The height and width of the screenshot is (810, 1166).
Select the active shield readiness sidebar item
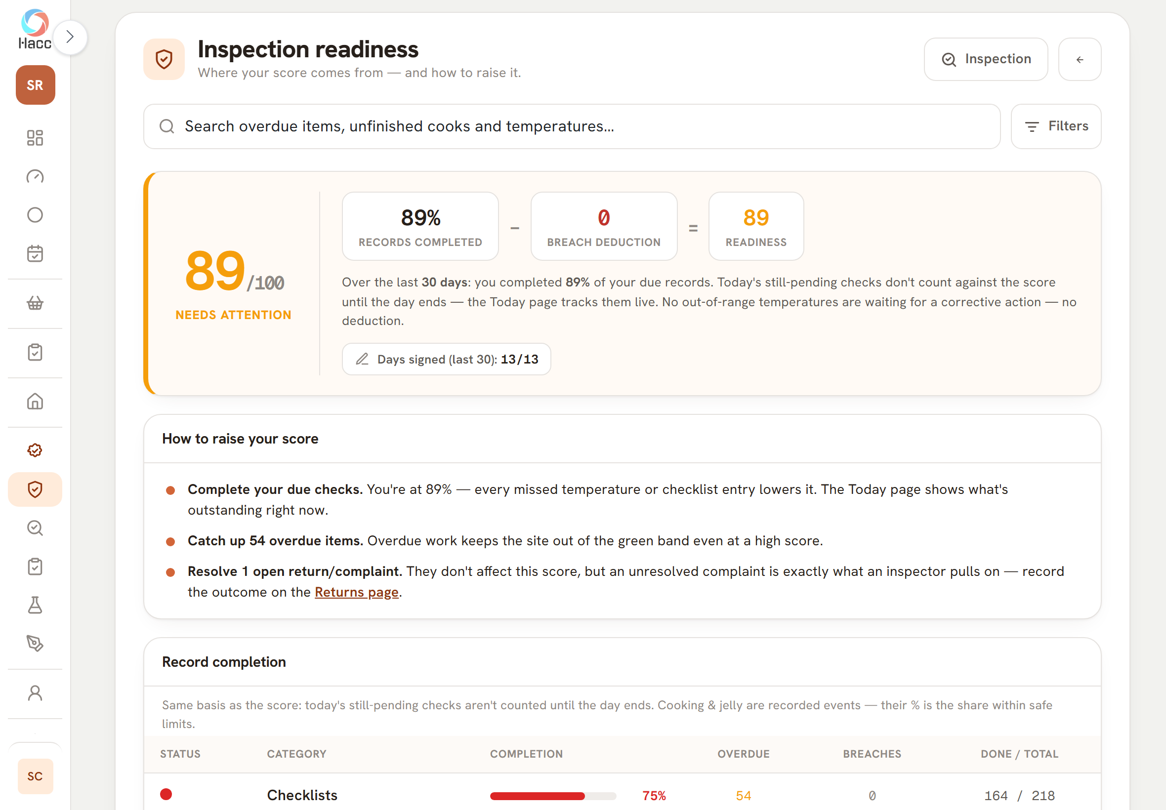(x=35, y=489)
